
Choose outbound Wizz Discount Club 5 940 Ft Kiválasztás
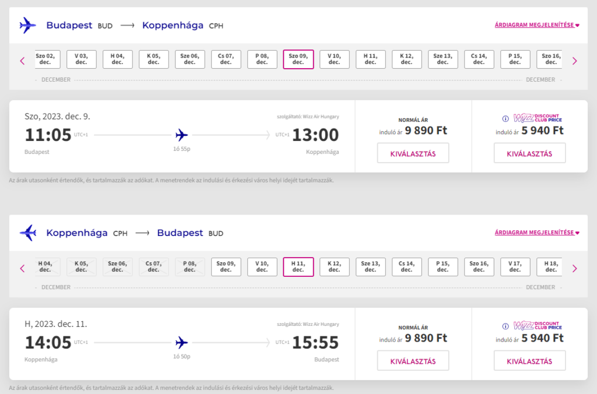pos(529,153)
